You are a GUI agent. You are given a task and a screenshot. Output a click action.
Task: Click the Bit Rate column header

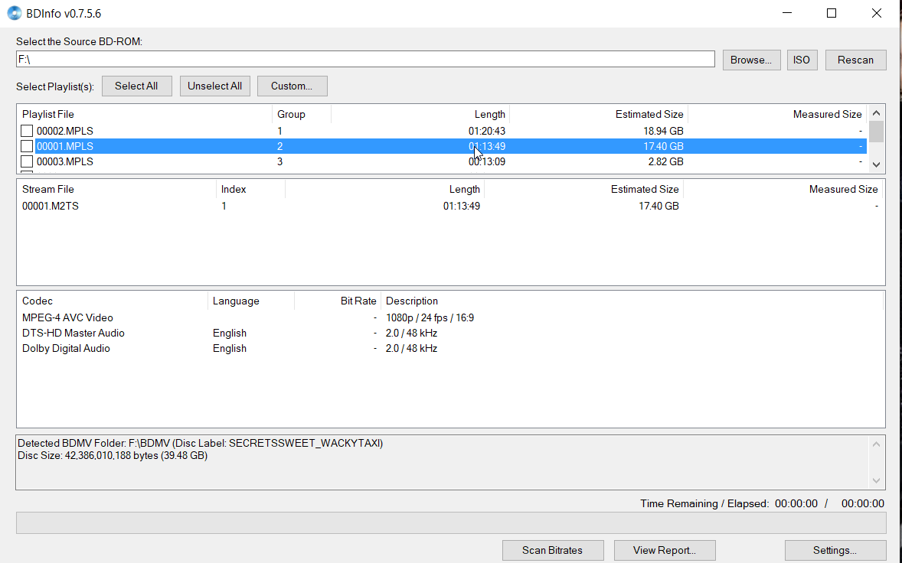[337, 301]
